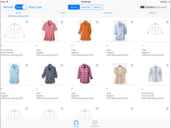
Task: Open the red gingham shirt thumbnail
Action: (85, 74)
